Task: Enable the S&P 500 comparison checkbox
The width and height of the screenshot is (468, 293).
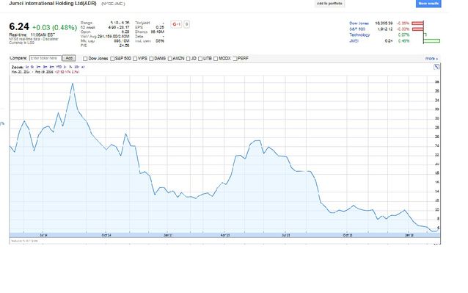Action: pyautogui.click(x=112, y=59)
